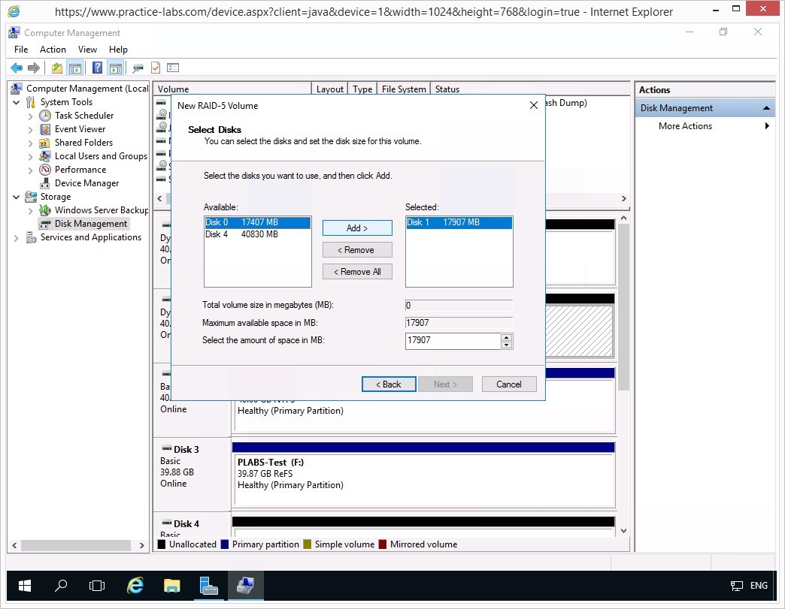
Task: Collapse the System Tools tree node
Action: 17,102
